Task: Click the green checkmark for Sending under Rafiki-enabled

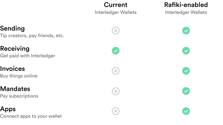Action: pos(186,31)
